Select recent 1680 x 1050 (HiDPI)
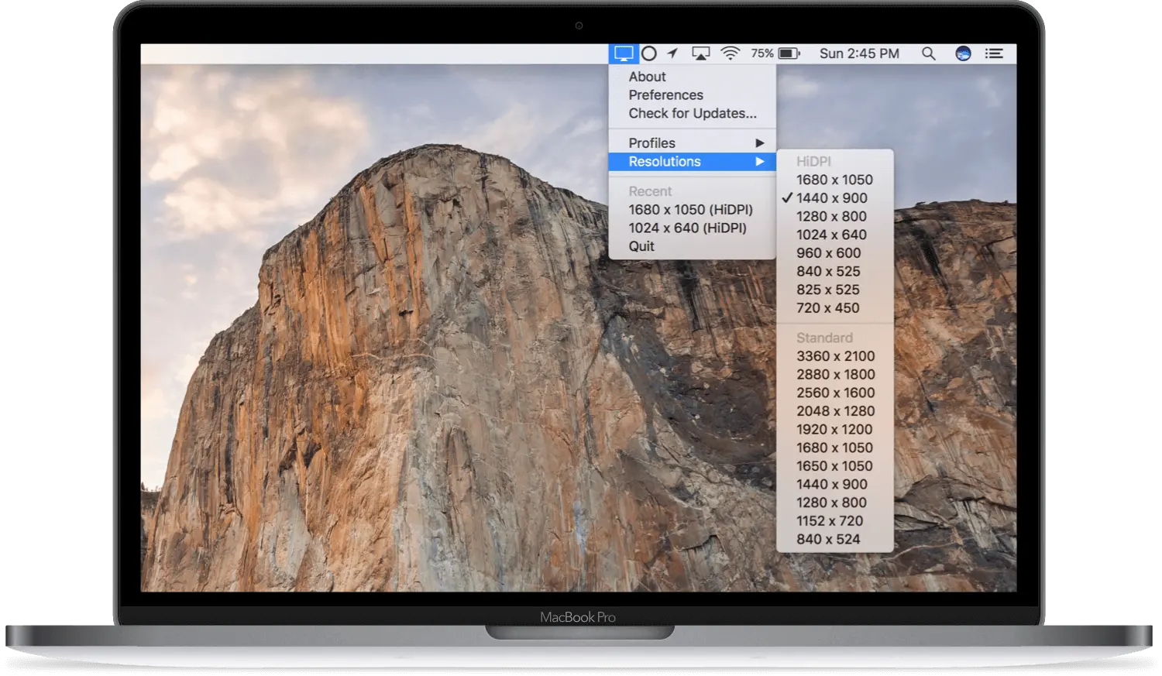 click(692, 210)
